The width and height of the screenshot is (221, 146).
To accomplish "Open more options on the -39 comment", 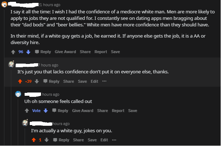I will click(x=105, y=81).
